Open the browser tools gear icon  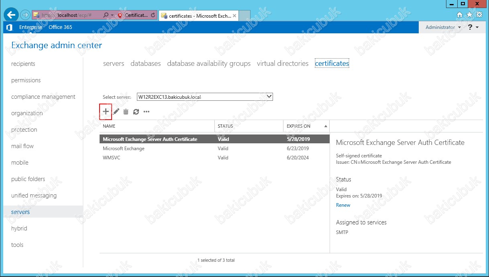pyautogui.click(x=479, y=15)
